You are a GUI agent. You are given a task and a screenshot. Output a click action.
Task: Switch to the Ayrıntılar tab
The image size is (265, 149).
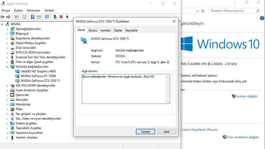(x=105, y=30)
